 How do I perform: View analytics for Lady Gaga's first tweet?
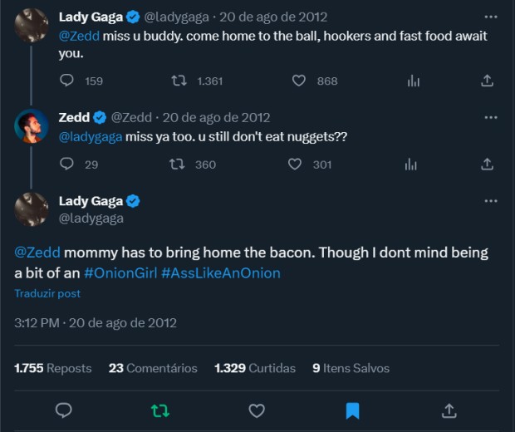click(x=413, y=81)
